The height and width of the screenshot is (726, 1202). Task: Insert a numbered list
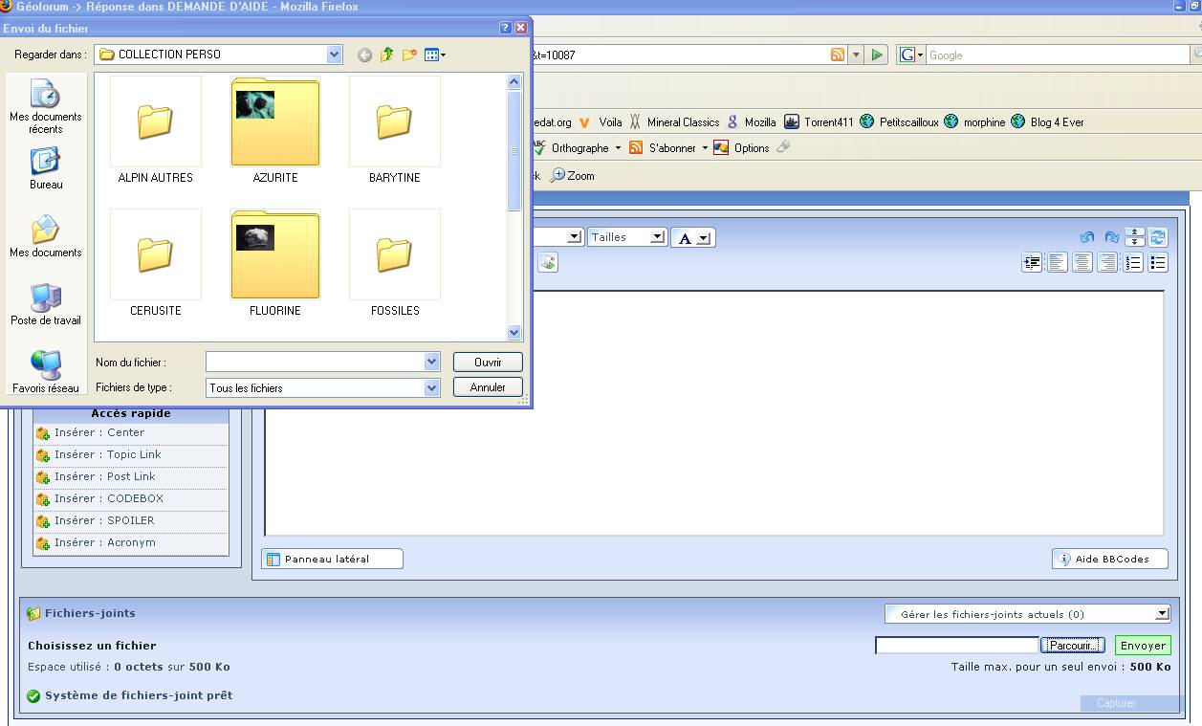click(1133, 263)
